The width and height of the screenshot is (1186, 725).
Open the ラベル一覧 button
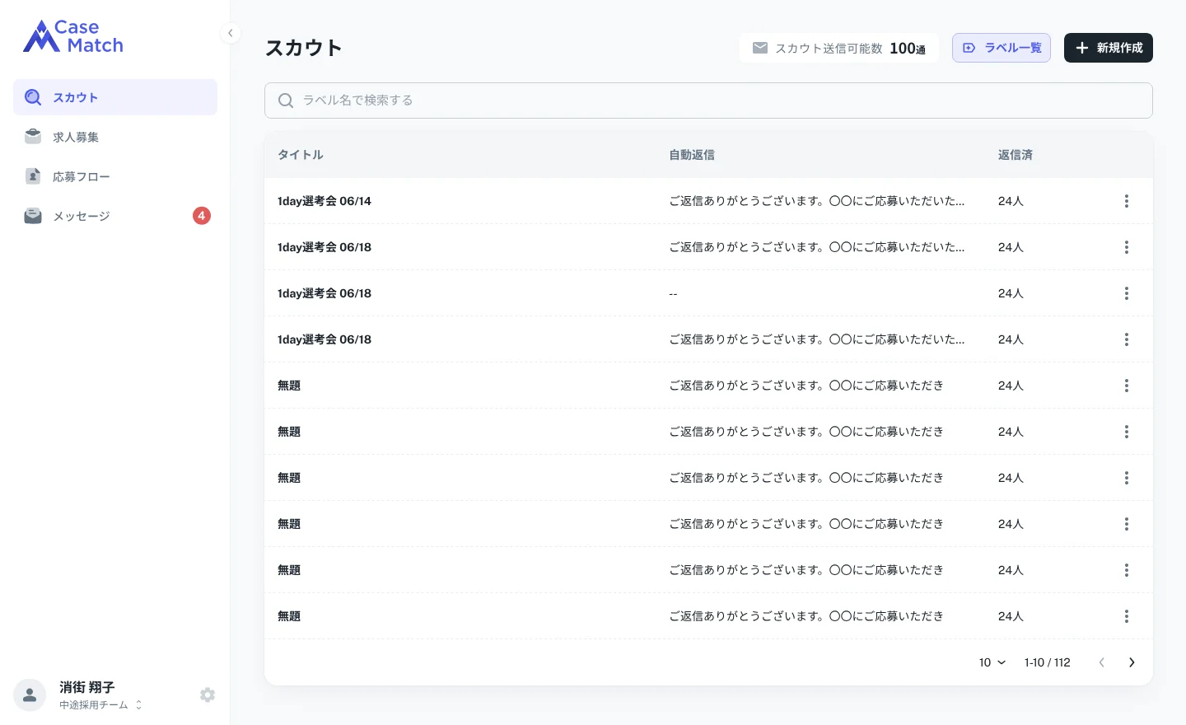[1002, 48]
